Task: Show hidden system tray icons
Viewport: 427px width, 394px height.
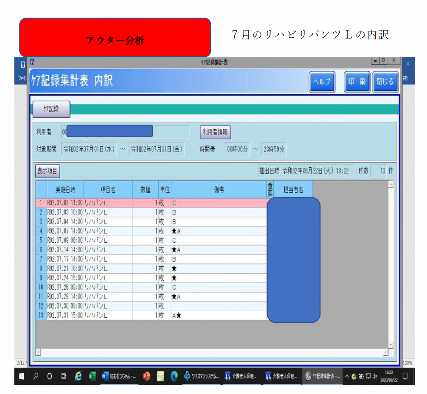Action: pyautogui.click(x=347, y=376)
